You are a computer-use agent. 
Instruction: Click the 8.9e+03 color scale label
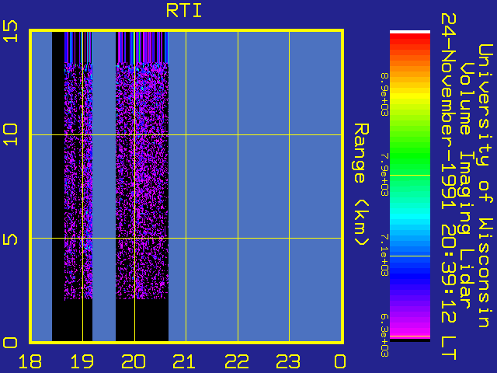coord(384,94)
